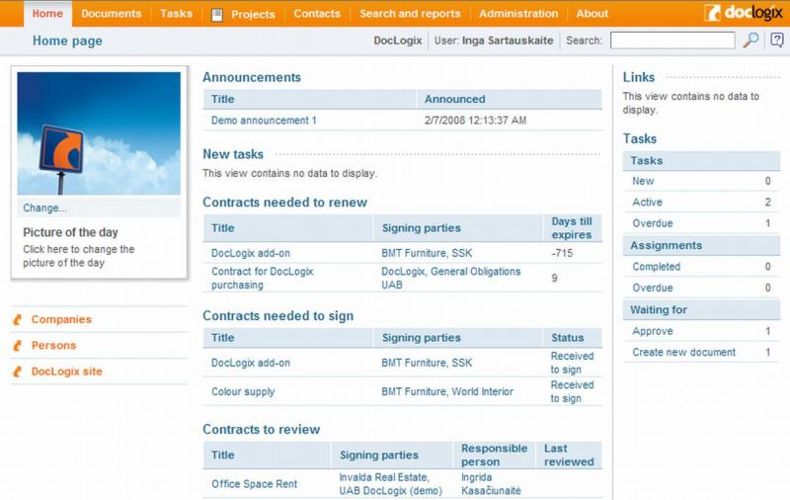
Task: Open the Office Space Rent contract
Action: 255,484
